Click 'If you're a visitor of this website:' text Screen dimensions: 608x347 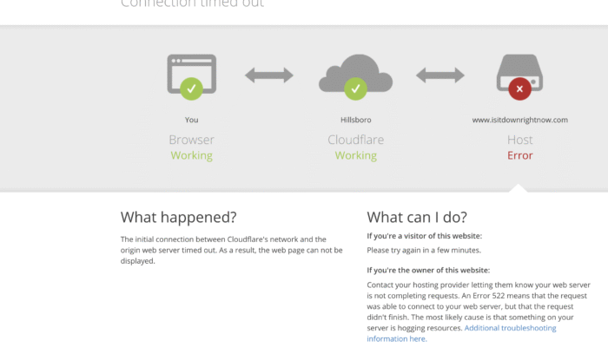(424, 236)
